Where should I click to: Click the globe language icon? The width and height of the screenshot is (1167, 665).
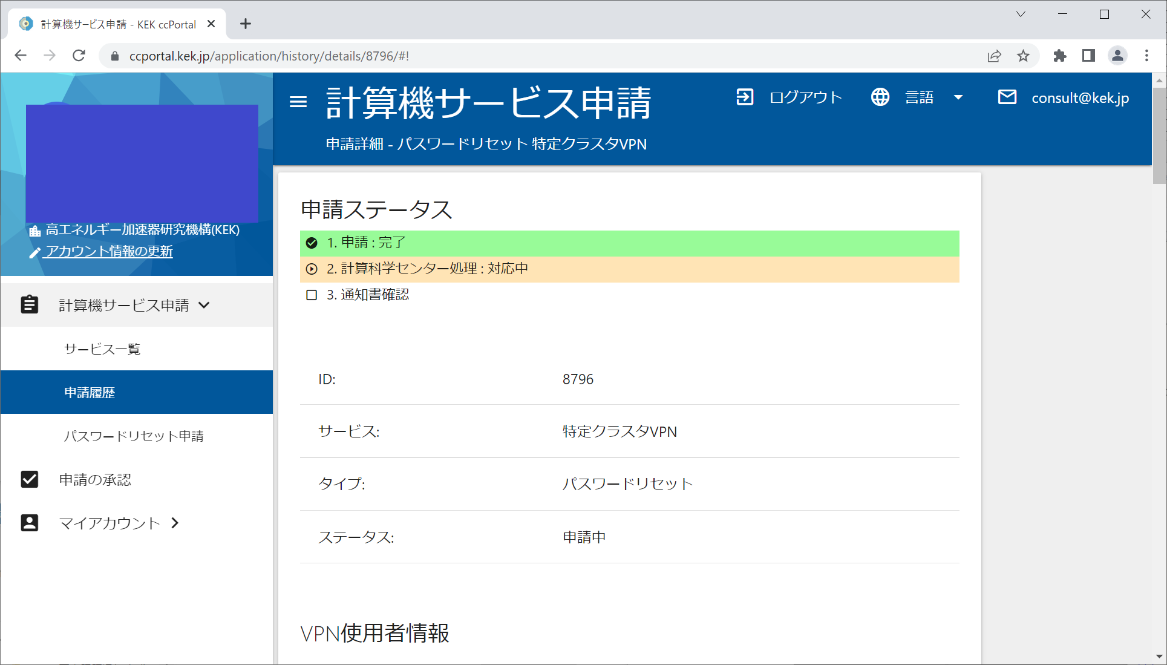880,97
